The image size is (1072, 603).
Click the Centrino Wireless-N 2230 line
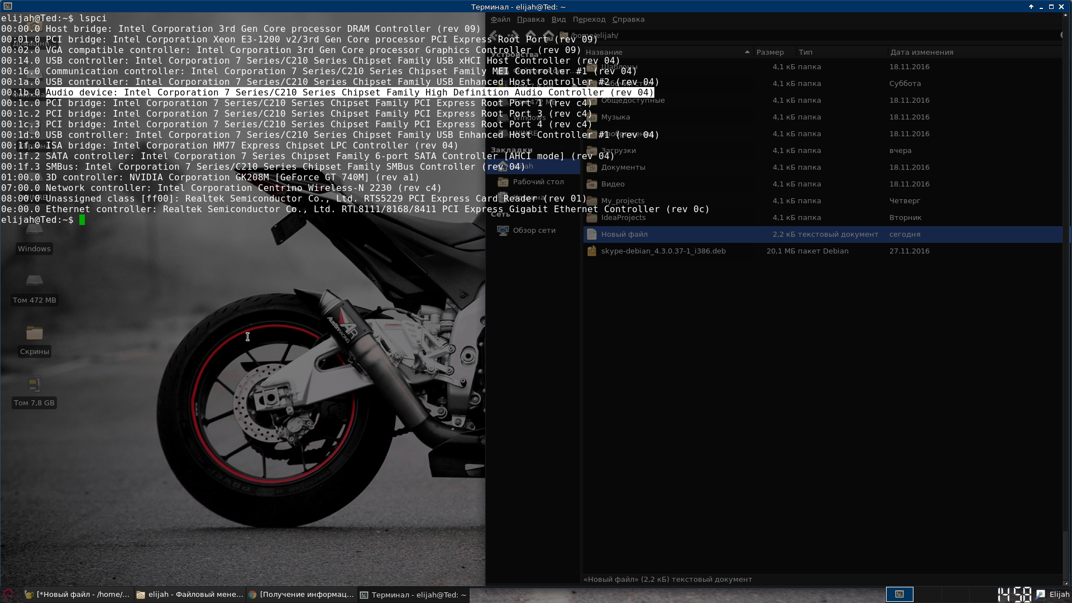(221, 188)
